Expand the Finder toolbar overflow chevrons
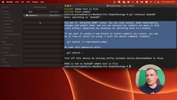The width and height of the screenshot is (177, 100). 57,7
